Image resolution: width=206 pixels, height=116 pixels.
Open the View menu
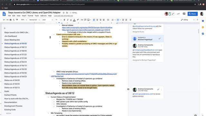coord(19,16)
